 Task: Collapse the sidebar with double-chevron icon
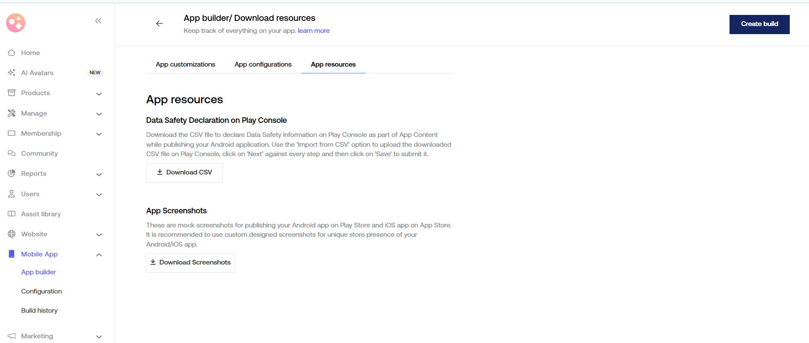point(98,20)
